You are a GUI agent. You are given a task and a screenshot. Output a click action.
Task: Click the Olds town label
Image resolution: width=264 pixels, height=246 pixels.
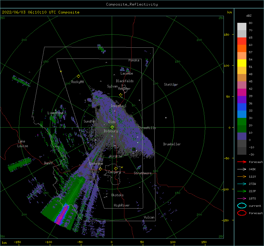point(112,122)
